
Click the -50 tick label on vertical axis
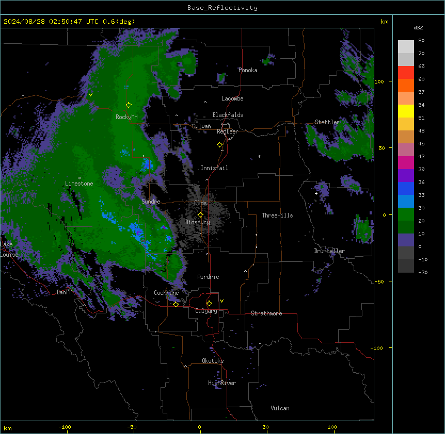click(x=378, y=281)
